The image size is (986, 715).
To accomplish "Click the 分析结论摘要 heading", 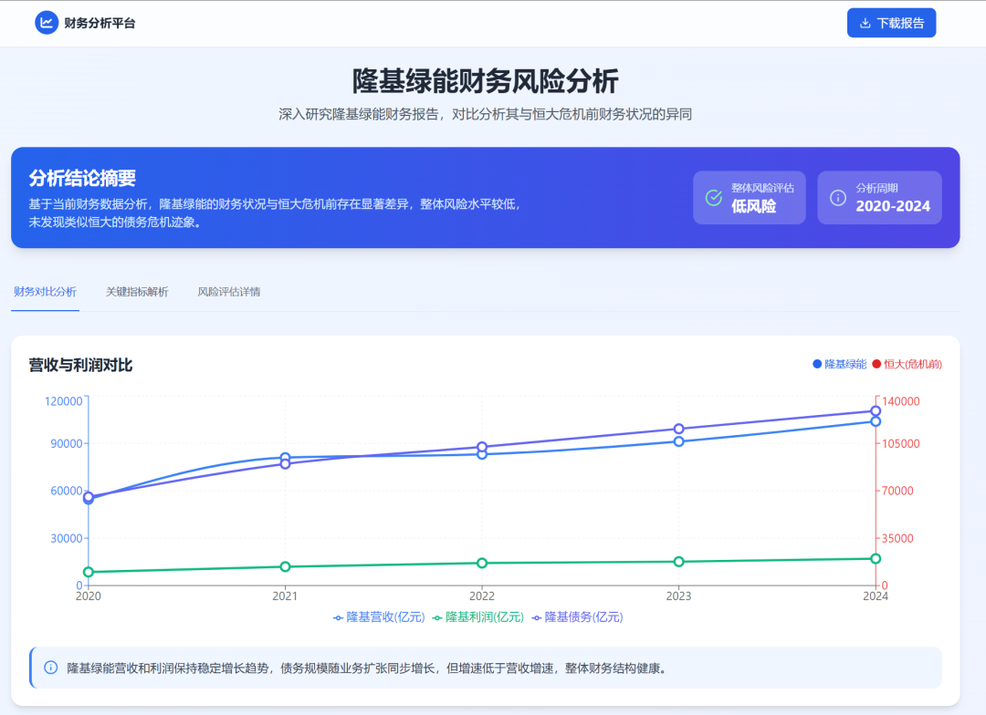I will [x=82, y=178].
